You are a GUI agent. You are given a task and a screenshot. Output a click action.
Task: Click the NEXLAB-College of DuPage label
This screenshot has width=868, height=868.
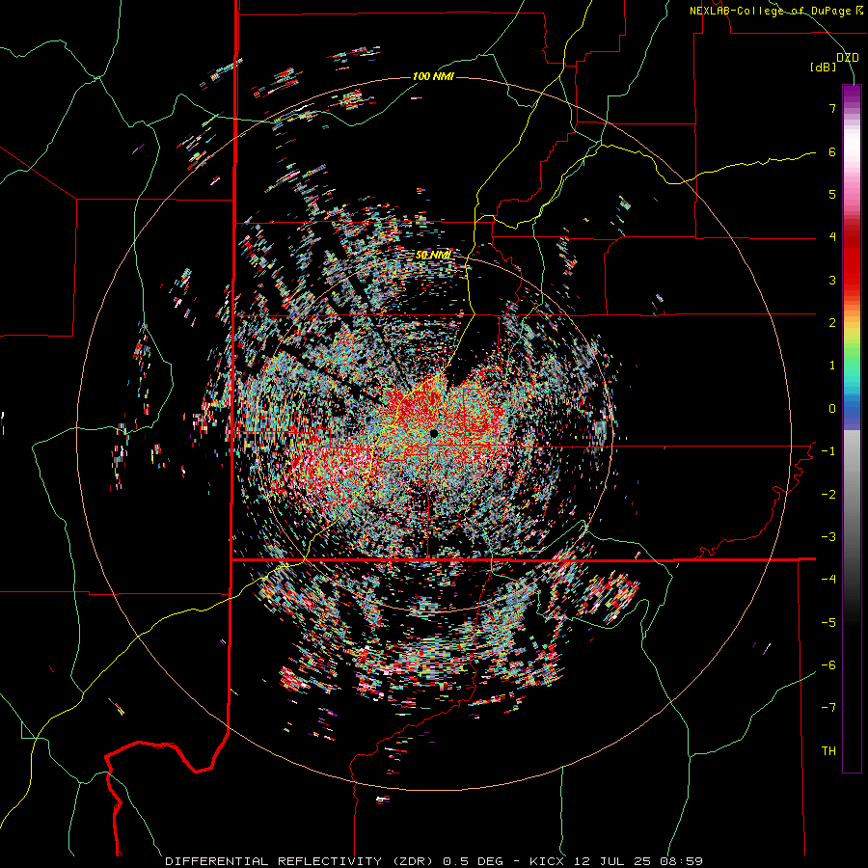[x=775, y=11]
